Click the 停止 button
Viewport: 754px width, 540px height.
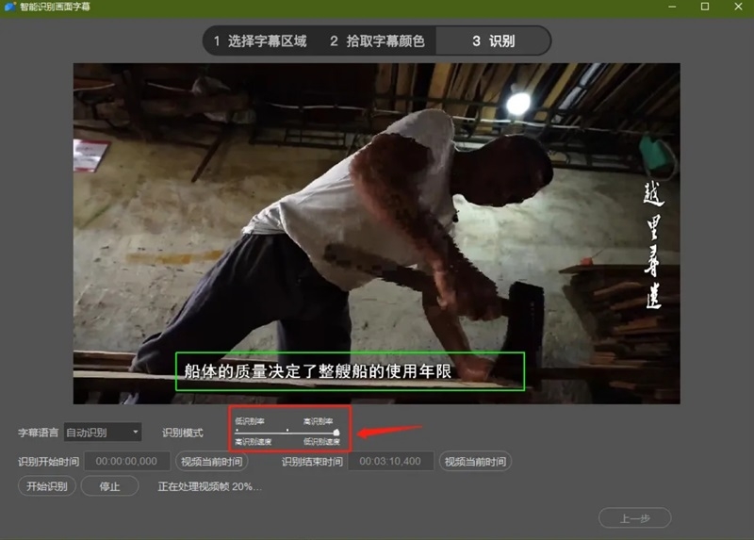(109, 486)
